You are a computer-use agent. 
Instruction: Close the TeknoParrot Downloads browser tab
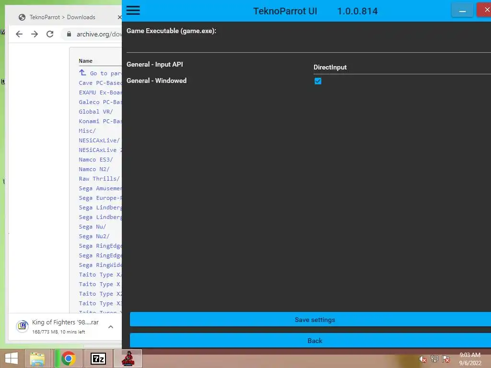coord(119,17)
